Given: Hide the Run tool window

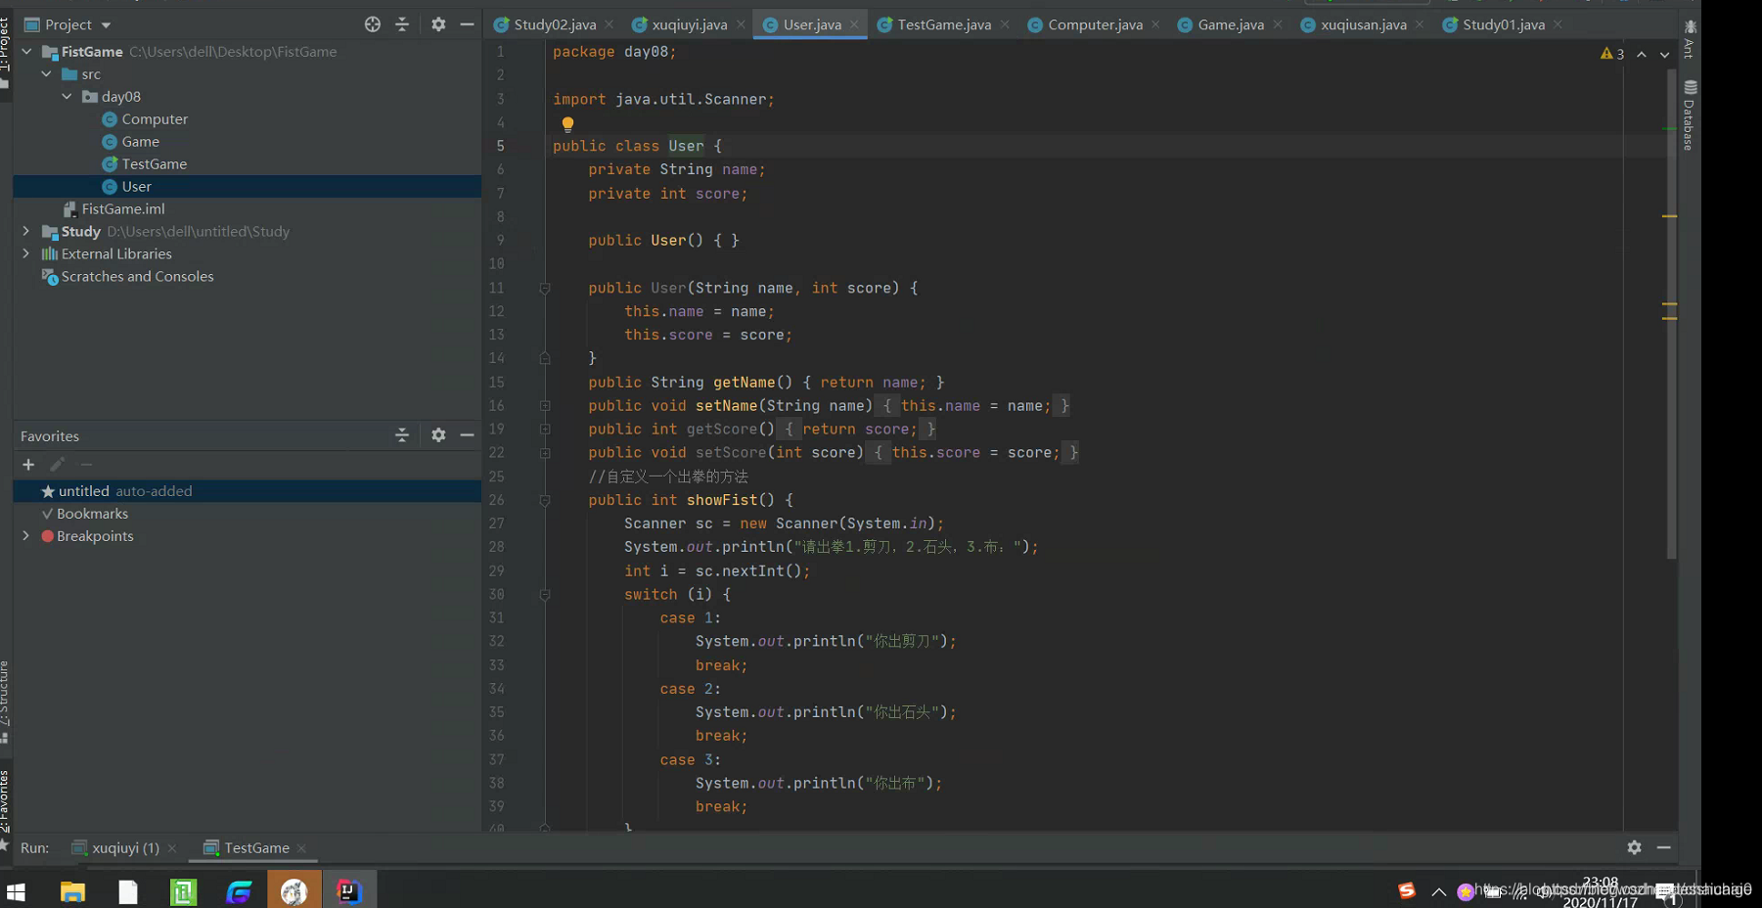Looking at the screenshot, I should pos(1663,847).
